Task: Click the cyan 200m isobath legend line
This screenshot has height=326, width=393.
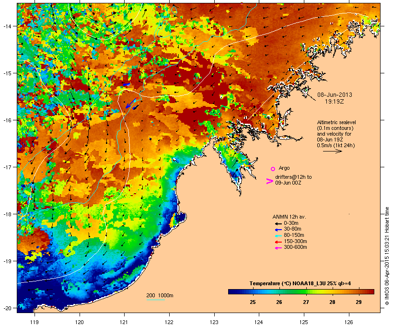Action: [155, 300]
